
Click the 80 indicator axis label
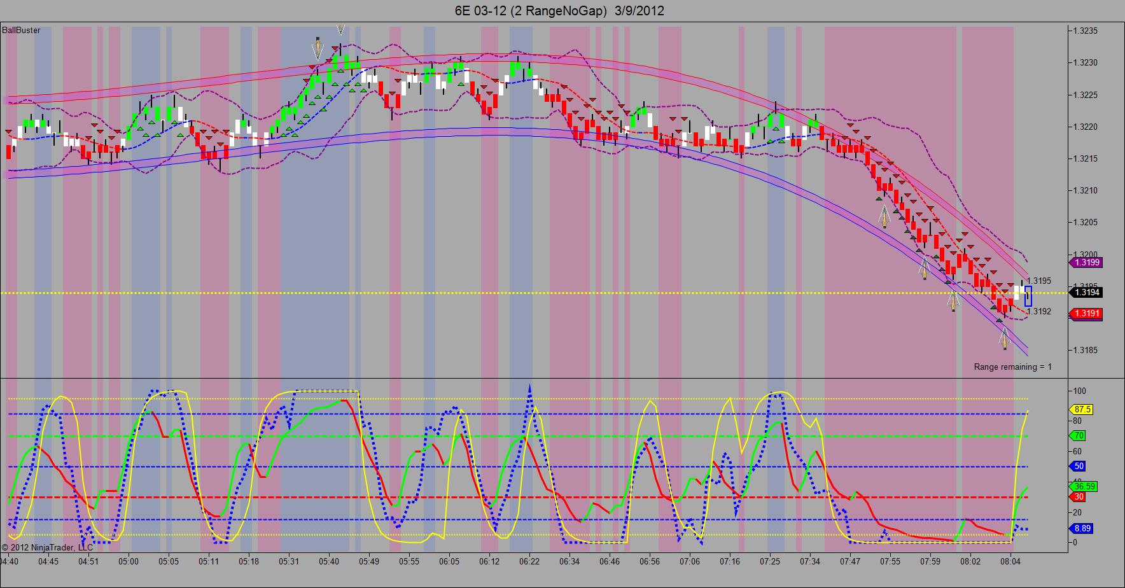pyautogui.click(x=1077, y=421)
